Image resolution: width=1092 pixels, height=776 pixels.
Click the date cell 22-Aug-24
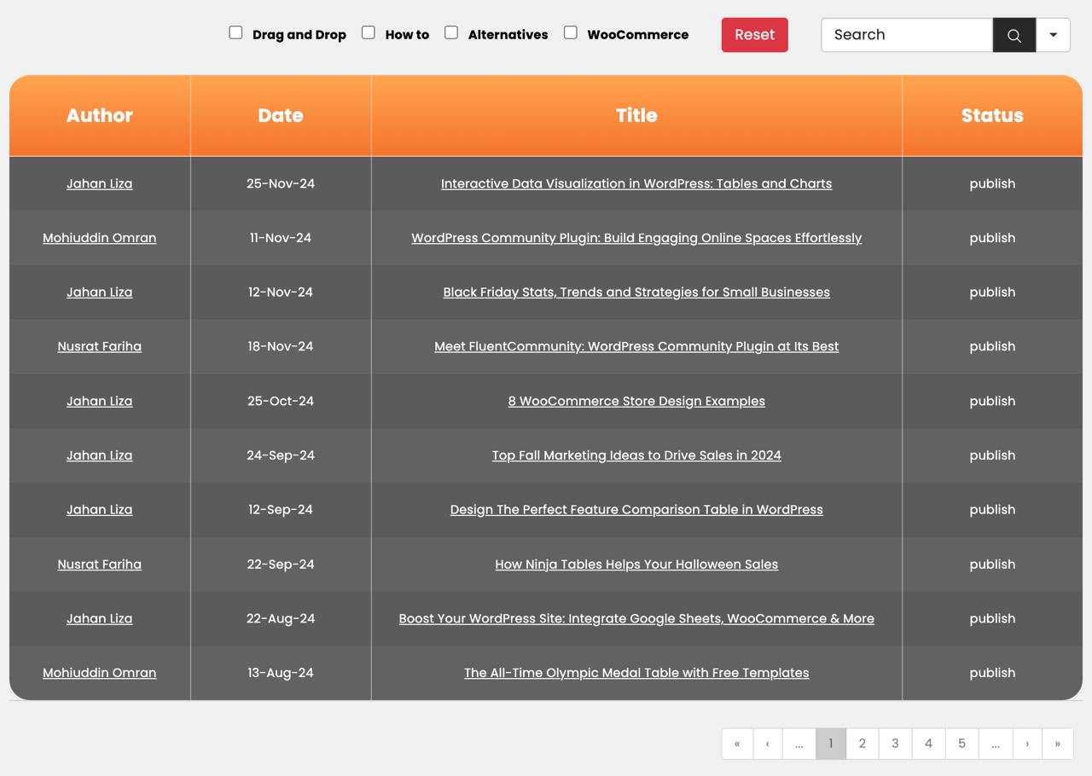click(281, 618)
